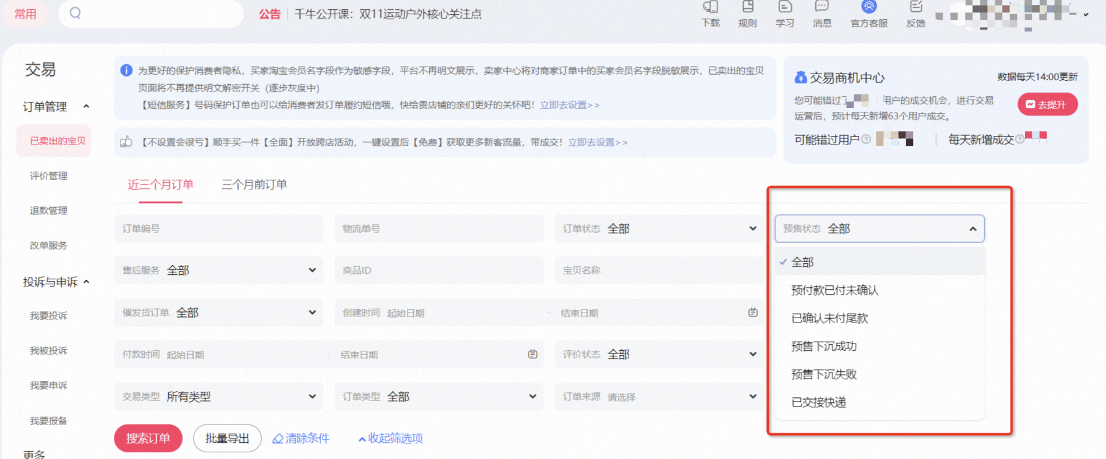This screenshot has height=459, width=1106.
Task: Switch to 近三个月订单 tab
Action: 160,185
